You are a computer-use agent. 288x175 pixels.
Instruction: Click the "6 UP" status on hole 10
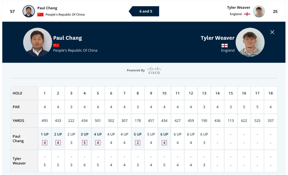164,134
